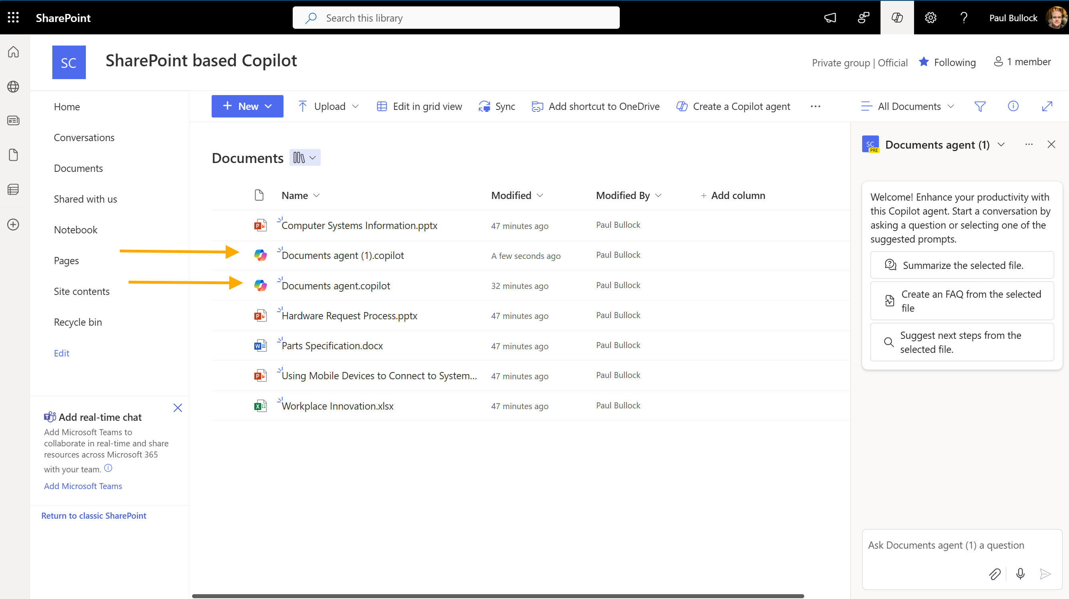Navigate to Site contents
The height and width of the screenshot is (599, 1069).
[x=81, y=291]
